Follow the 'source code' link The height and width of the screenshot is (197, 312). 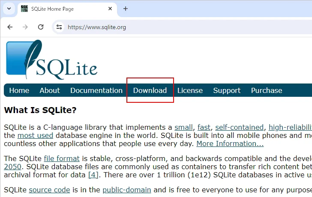click(x=50, y=190)
